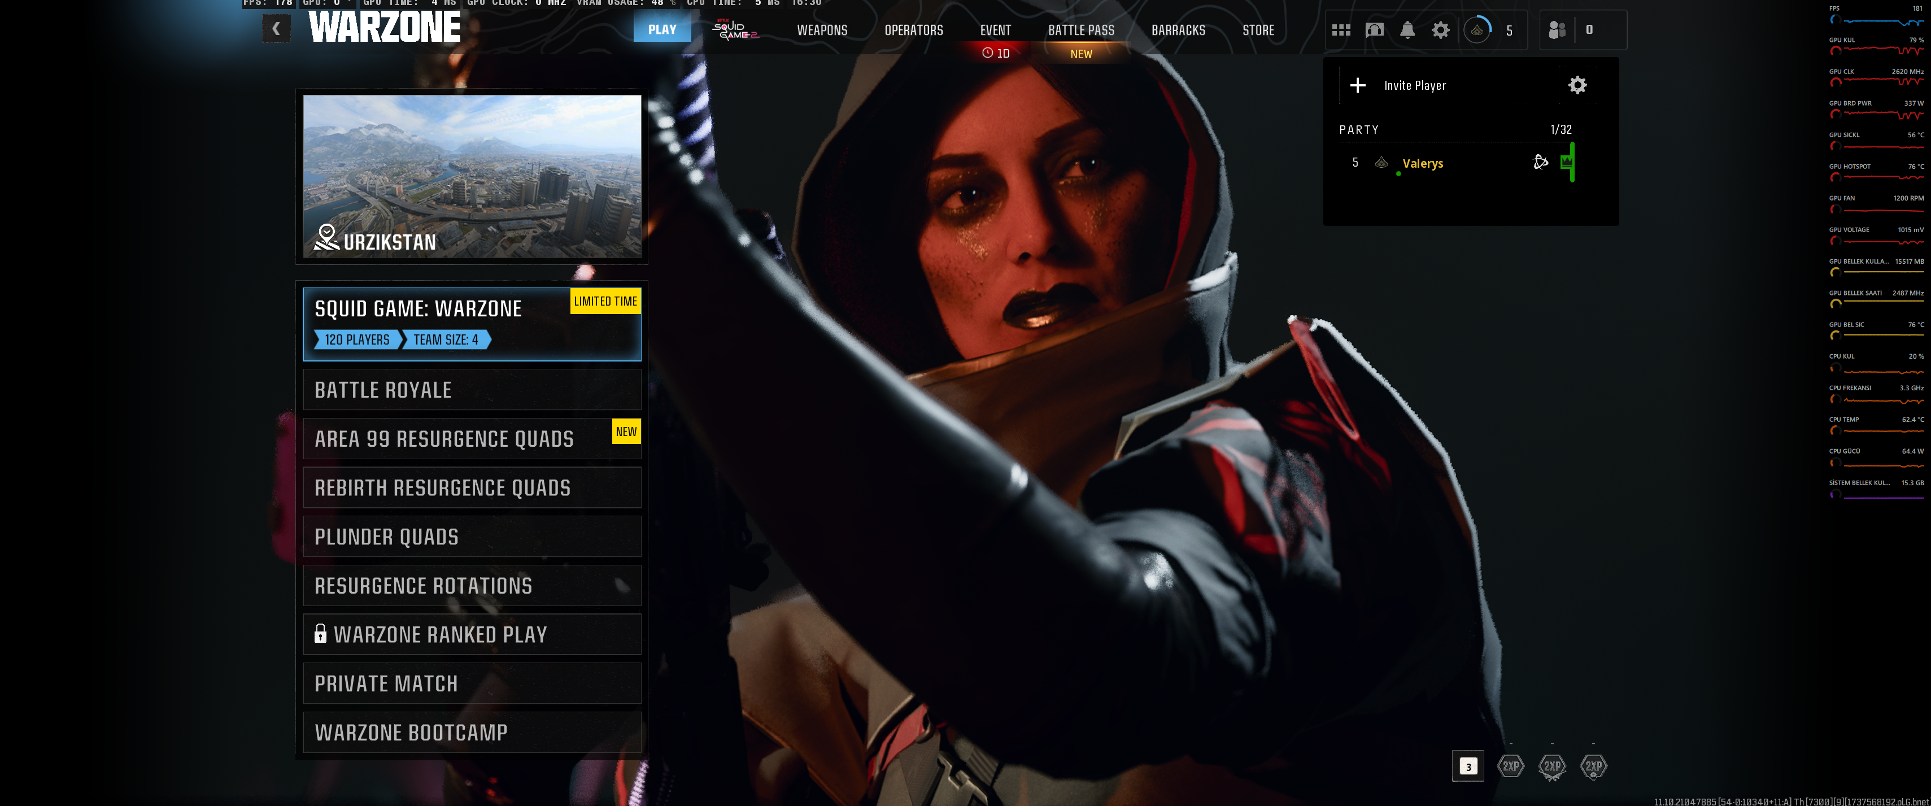
Task: Click the white tile numbered 3
Action: (1468, 766)
